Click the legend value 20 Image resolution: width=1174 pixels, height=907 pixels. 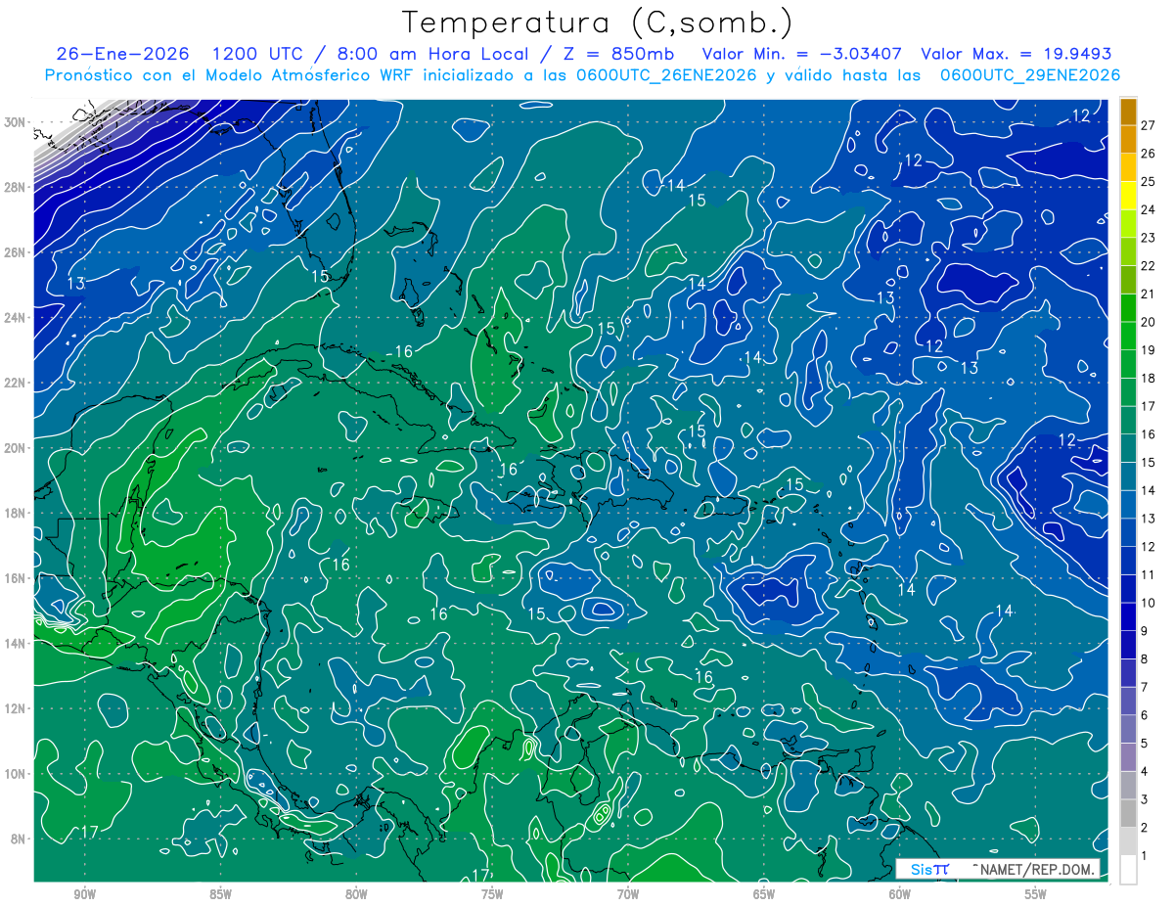pos(1149,322)
